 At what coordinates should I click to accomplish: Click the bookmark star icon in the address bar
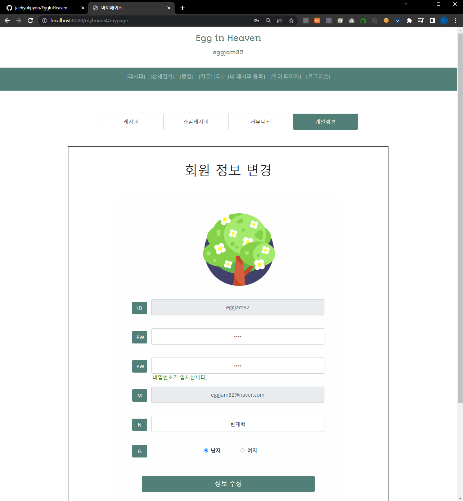tap(291, 21)
